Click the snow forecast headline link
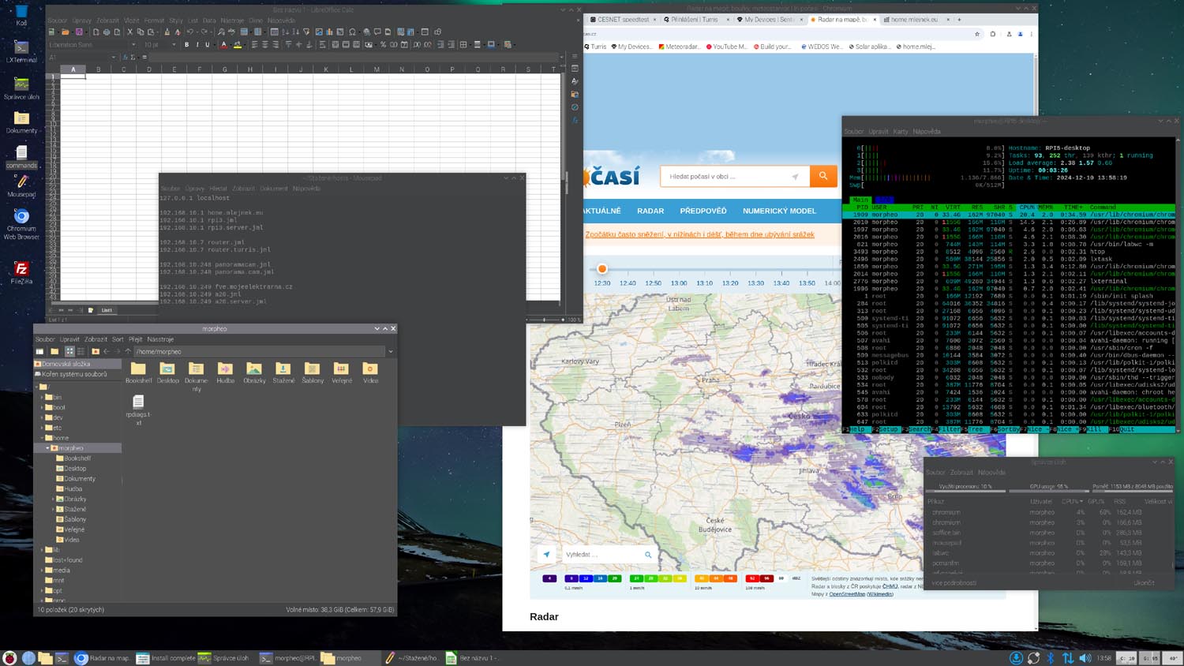1184x666 pixels. pyautogui.click(x=699, y=234)
